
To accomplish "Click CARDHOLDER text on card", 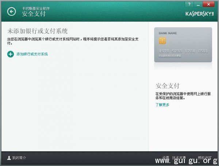I will (x=170, y=56).
